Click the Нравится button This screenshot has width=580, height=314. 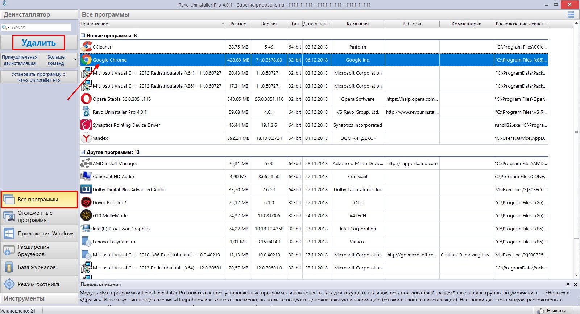point(554,310)
